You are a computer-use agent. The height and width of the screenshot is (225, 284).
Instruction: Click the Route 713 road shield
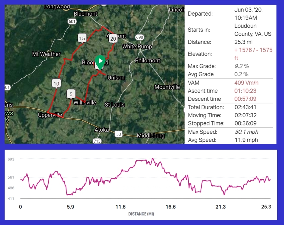[x=97, y=141]
